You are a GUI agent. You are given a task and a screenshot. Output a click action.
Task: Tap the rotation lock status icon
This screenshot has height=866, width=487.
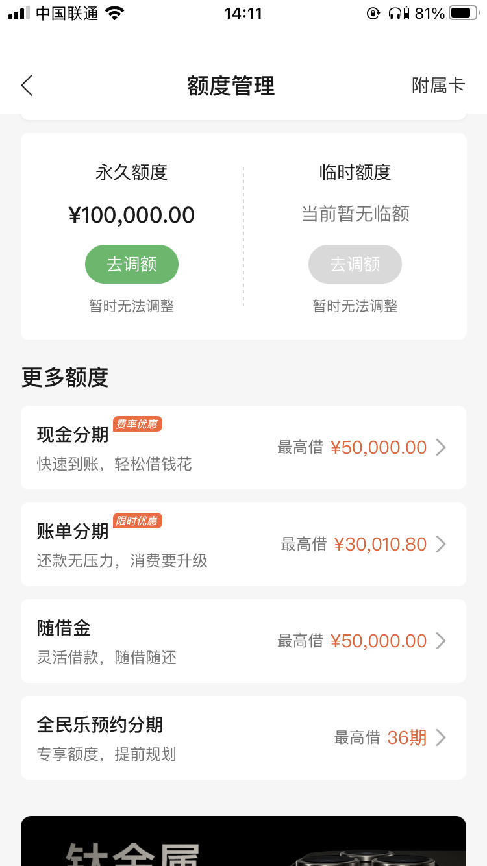click(373, 13)
